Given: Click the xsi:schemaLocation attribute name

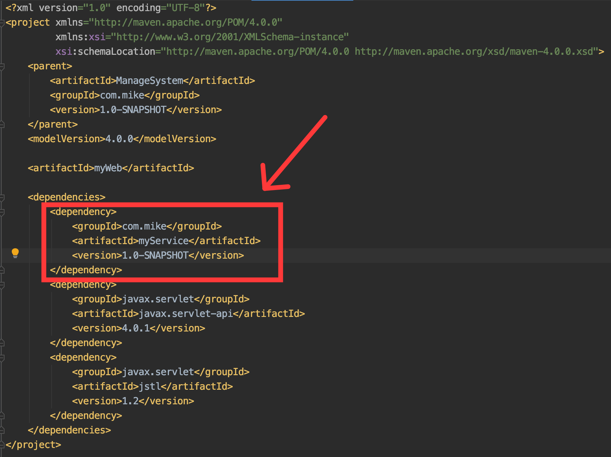Looking at the screenshot, I should (x=105, y=51).
